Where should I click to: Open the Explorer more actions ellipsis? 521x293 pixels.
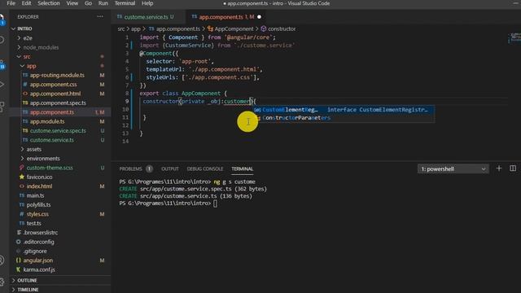[100, 16]
